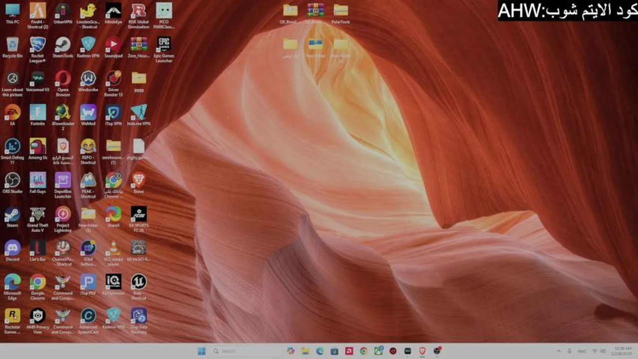This screenshot has height=359, width=638.
Task: Open the Recycle Bin
Action: pyautogui.click(x=12, y=47)
